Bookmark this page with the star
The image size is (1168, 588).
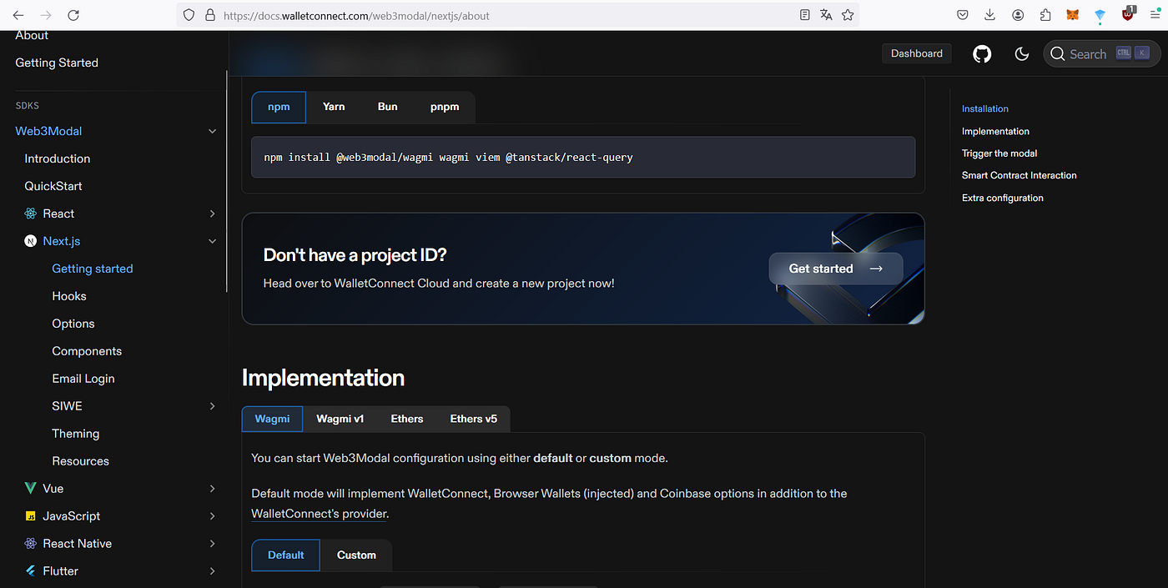coord(848,15)
